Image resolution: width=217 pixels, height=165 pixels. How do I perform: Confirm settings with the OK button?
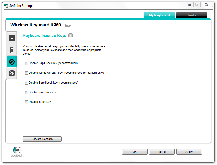click(135, 152)
